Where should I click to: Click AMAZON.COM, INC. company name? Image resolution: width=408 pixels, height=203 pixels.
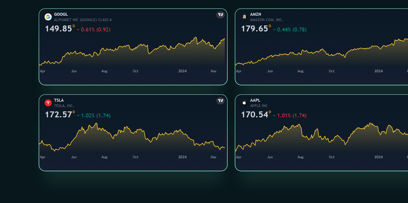pyautogui.click(x=267, y=20)
